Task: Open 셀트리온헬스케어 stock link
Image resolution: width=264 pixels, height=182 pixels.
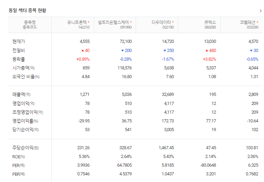Action: pos(113,22)
